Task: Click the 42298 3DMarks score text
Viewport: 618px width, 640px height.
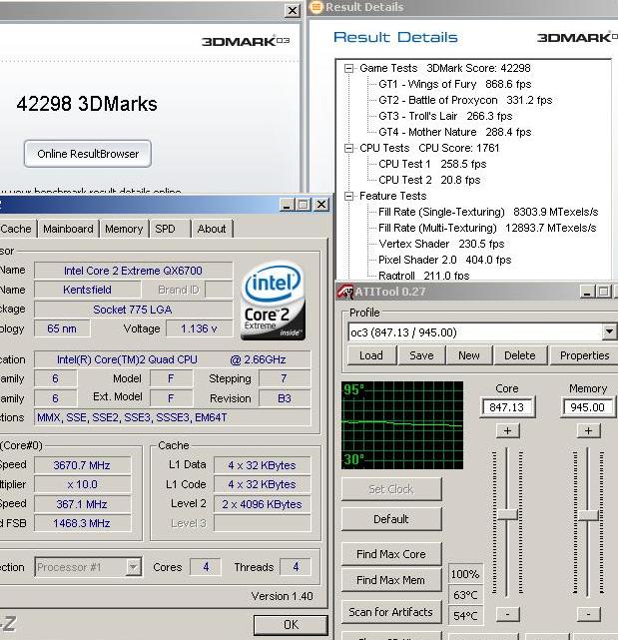Action: click(87, 104)
